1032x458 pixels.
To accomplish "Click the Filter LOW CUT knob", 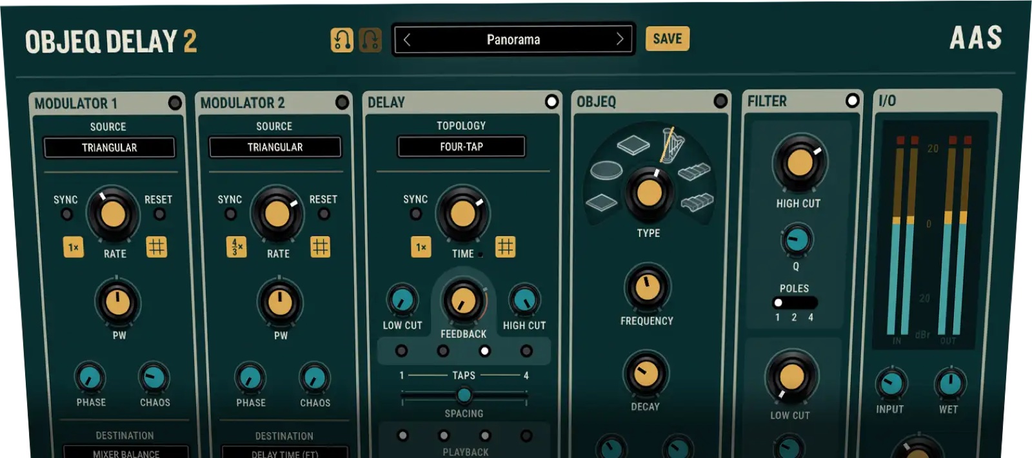I will pos(791,377).
